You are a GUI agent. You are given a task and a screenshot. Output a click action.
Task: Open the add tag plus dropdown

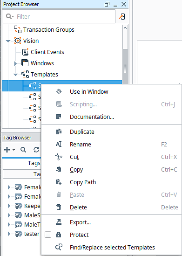[9, 150]
